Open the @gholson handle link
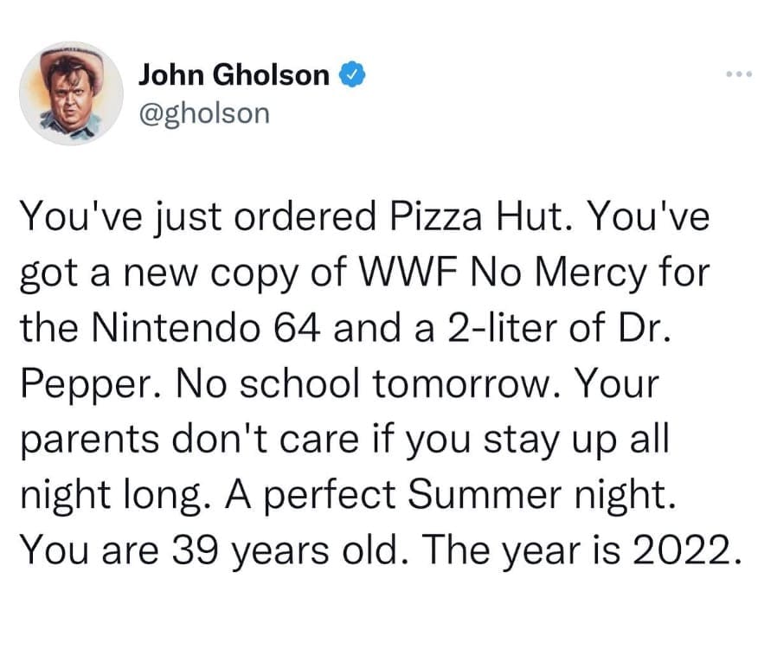 (x=203, y=112)
